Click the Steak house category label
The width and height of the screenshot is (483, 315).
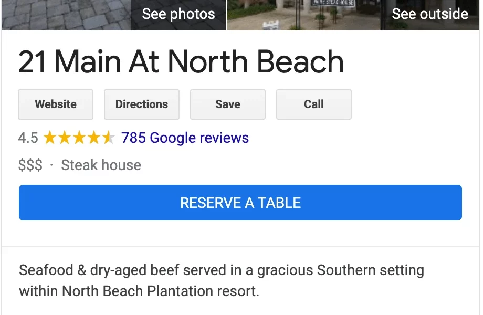(101, 165)
